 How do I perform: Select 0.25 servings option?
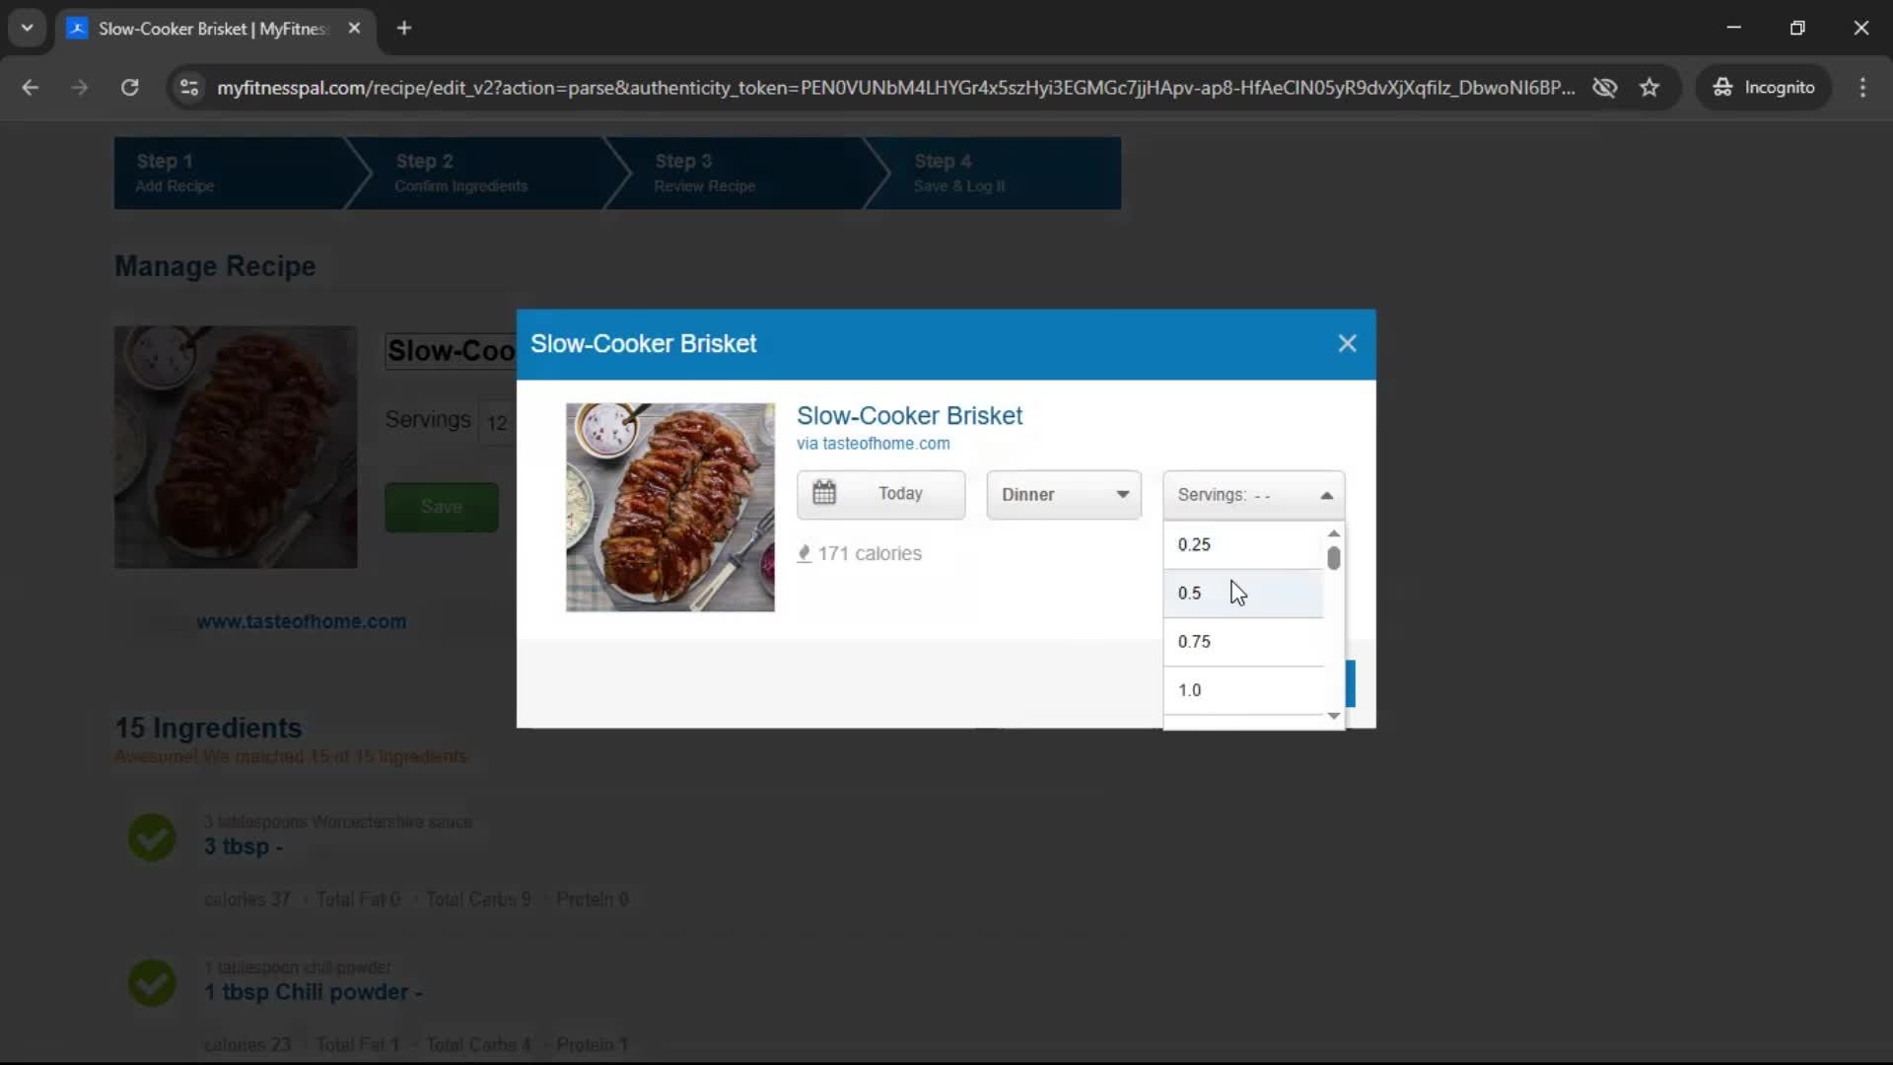pyautogui.click(x=1243, y=544)
